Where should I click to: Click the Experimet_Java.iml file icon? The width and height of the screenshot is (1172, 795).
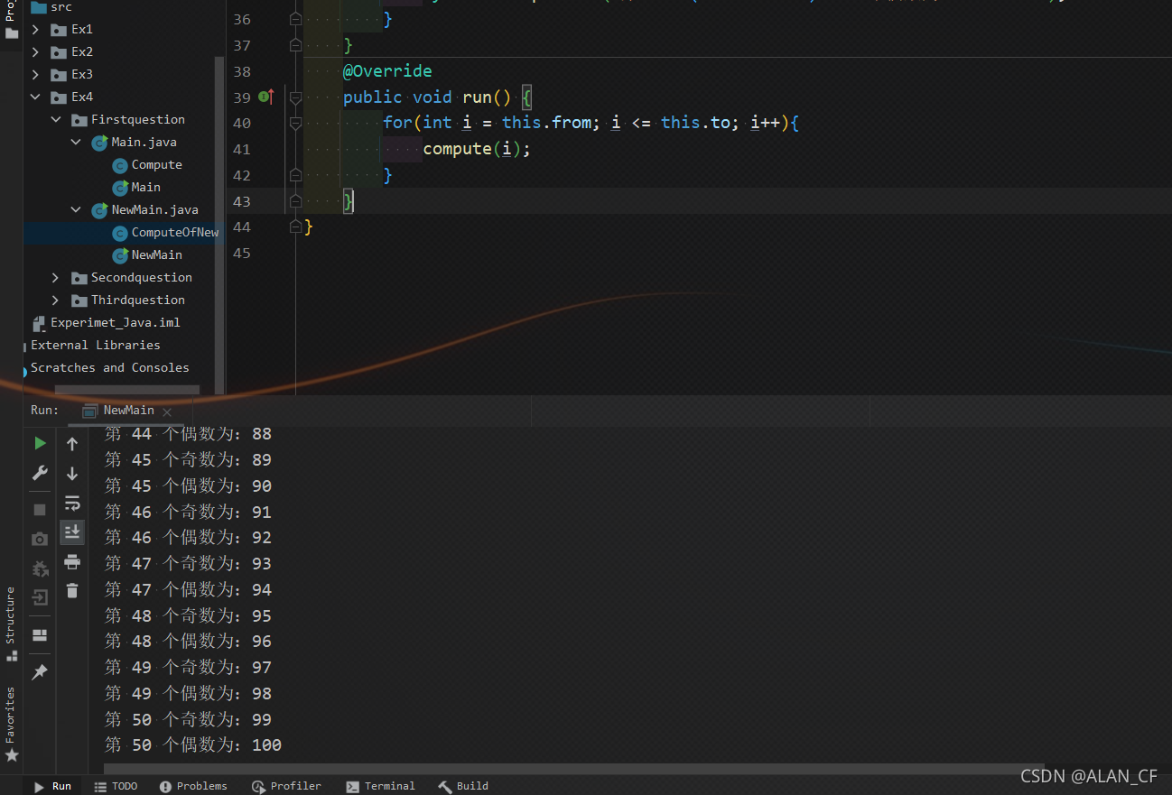click(39, 323)
